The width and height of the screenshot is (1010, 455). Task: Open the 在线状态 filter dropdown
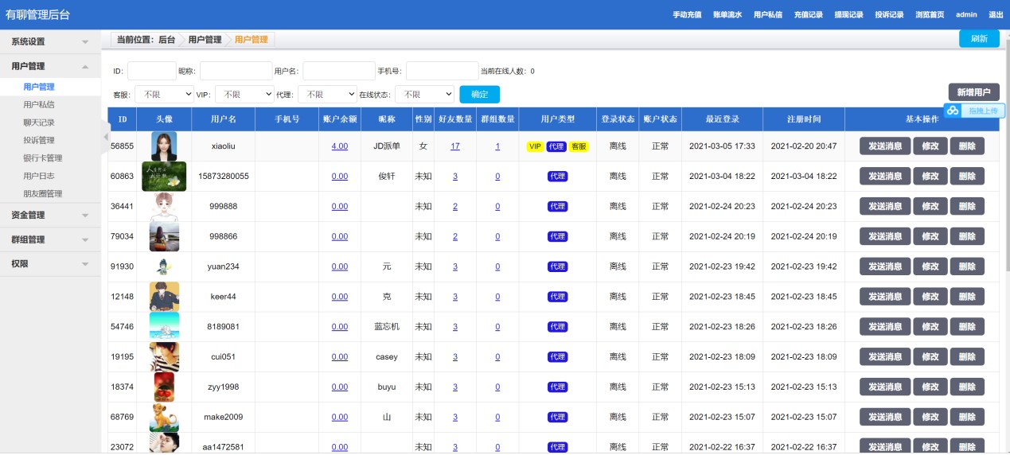424,95
